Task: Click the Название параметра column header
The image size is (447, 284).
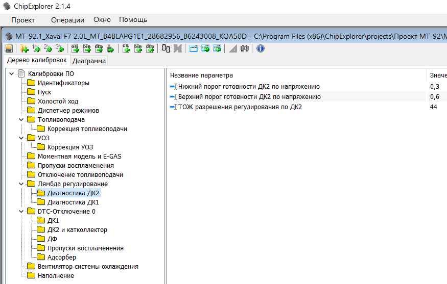Action: coord(201,75)
